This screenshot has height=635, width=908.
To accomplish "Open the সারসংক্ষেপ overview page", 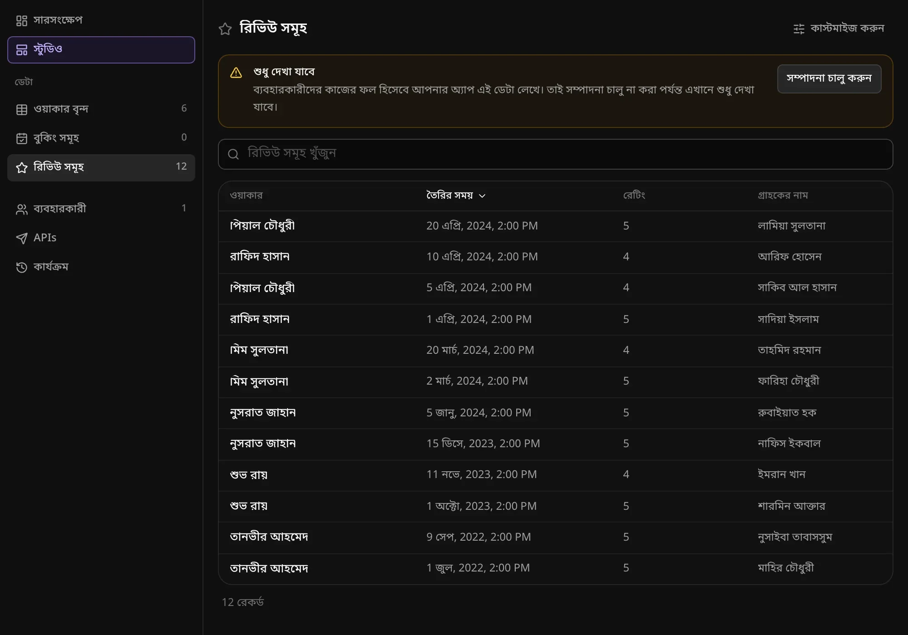I will (101, 20).
